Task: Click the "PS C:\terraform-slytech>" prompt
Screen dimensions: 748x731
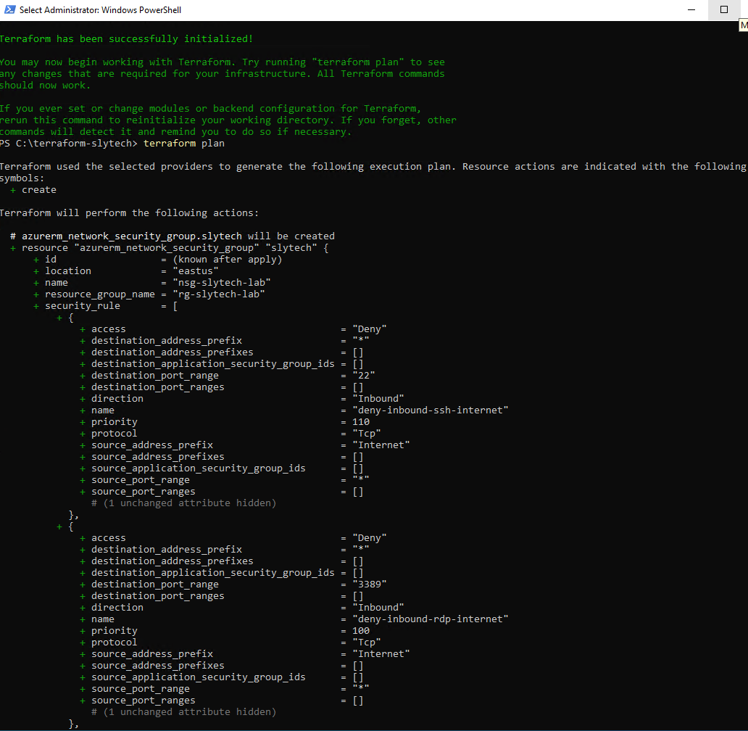Action: [x=69, y=143]
